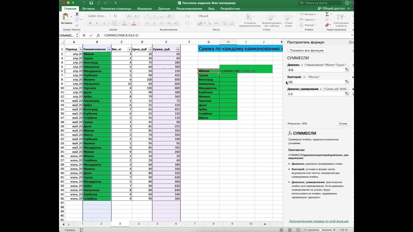Viewport: 413px width, 232px height.
Task: Click the thousands separator (000) icon
Action: (x=216, y=23)
